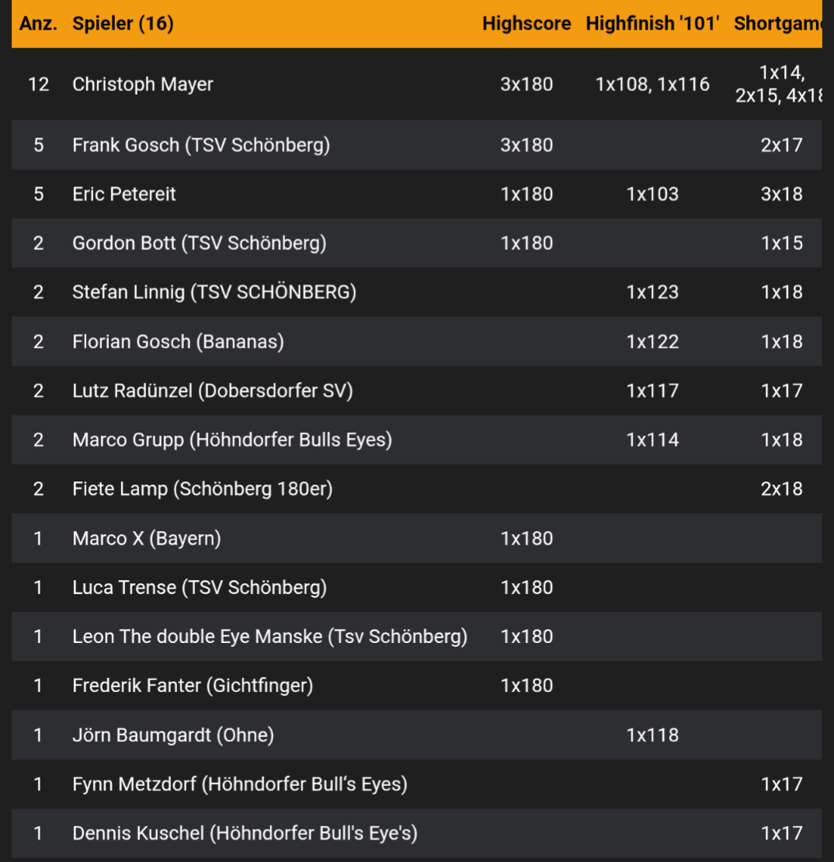This screenshot has height=862, width=834.
Task: Open Lutz Radünzel (Dobersdorfer SV)
Action: [x=213, y=391]
